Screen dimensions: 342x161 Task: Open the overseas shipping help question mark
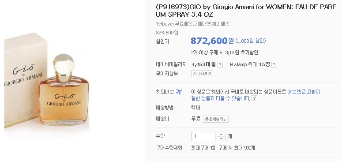(255, 98)
